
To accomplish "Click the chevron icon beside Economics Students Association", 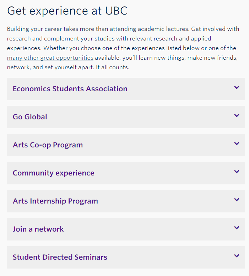I will click(x=237, y=88).
